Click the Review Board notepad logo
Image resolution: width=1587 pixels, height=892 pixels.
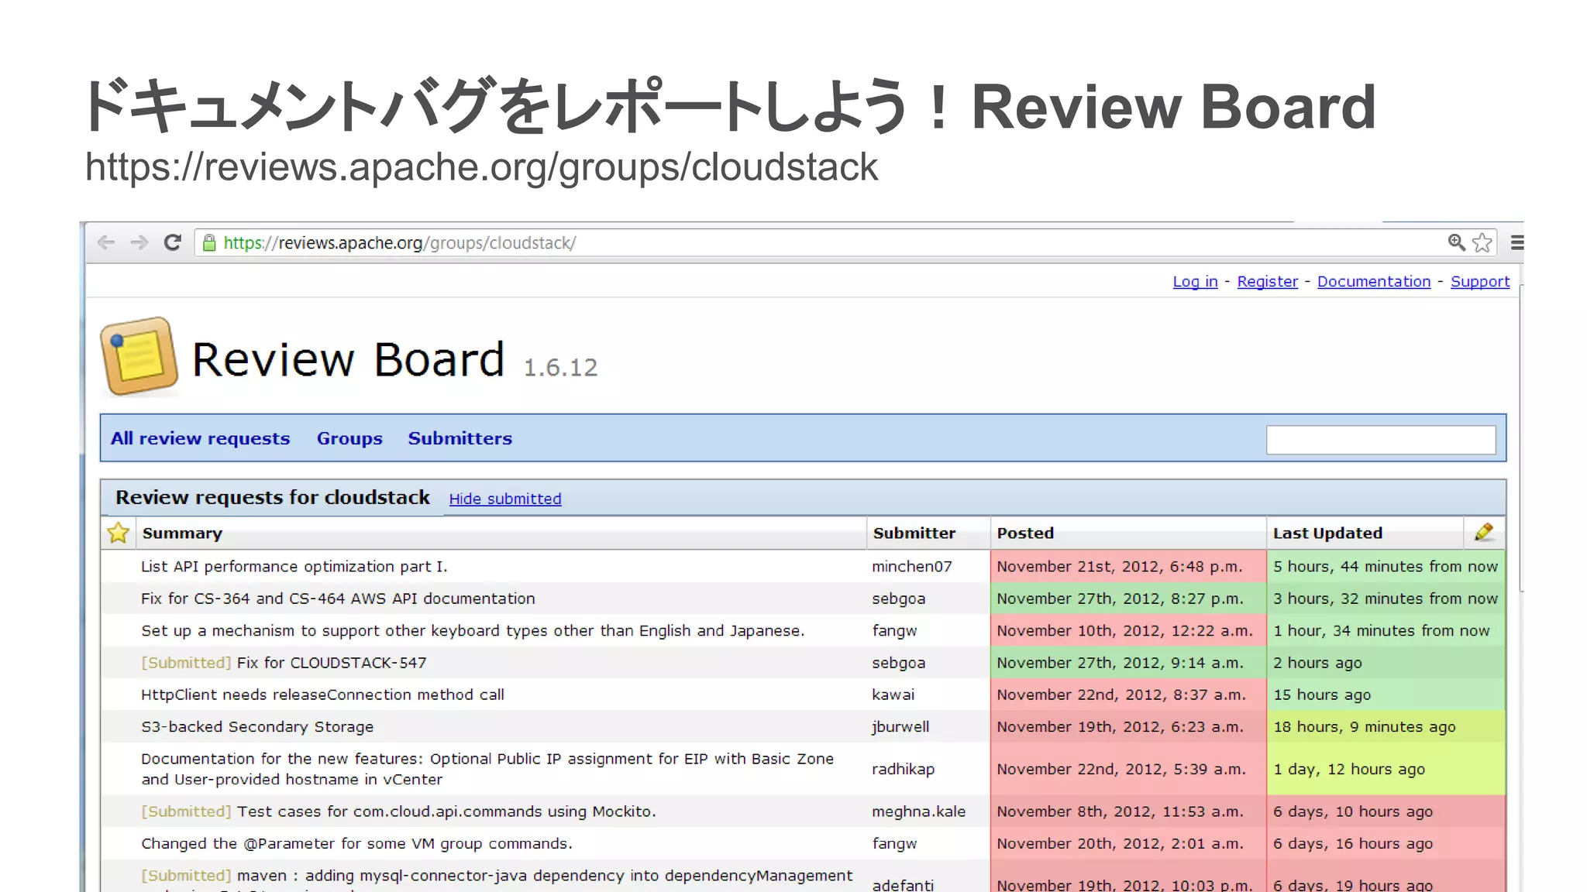click(x=139, y=356)
